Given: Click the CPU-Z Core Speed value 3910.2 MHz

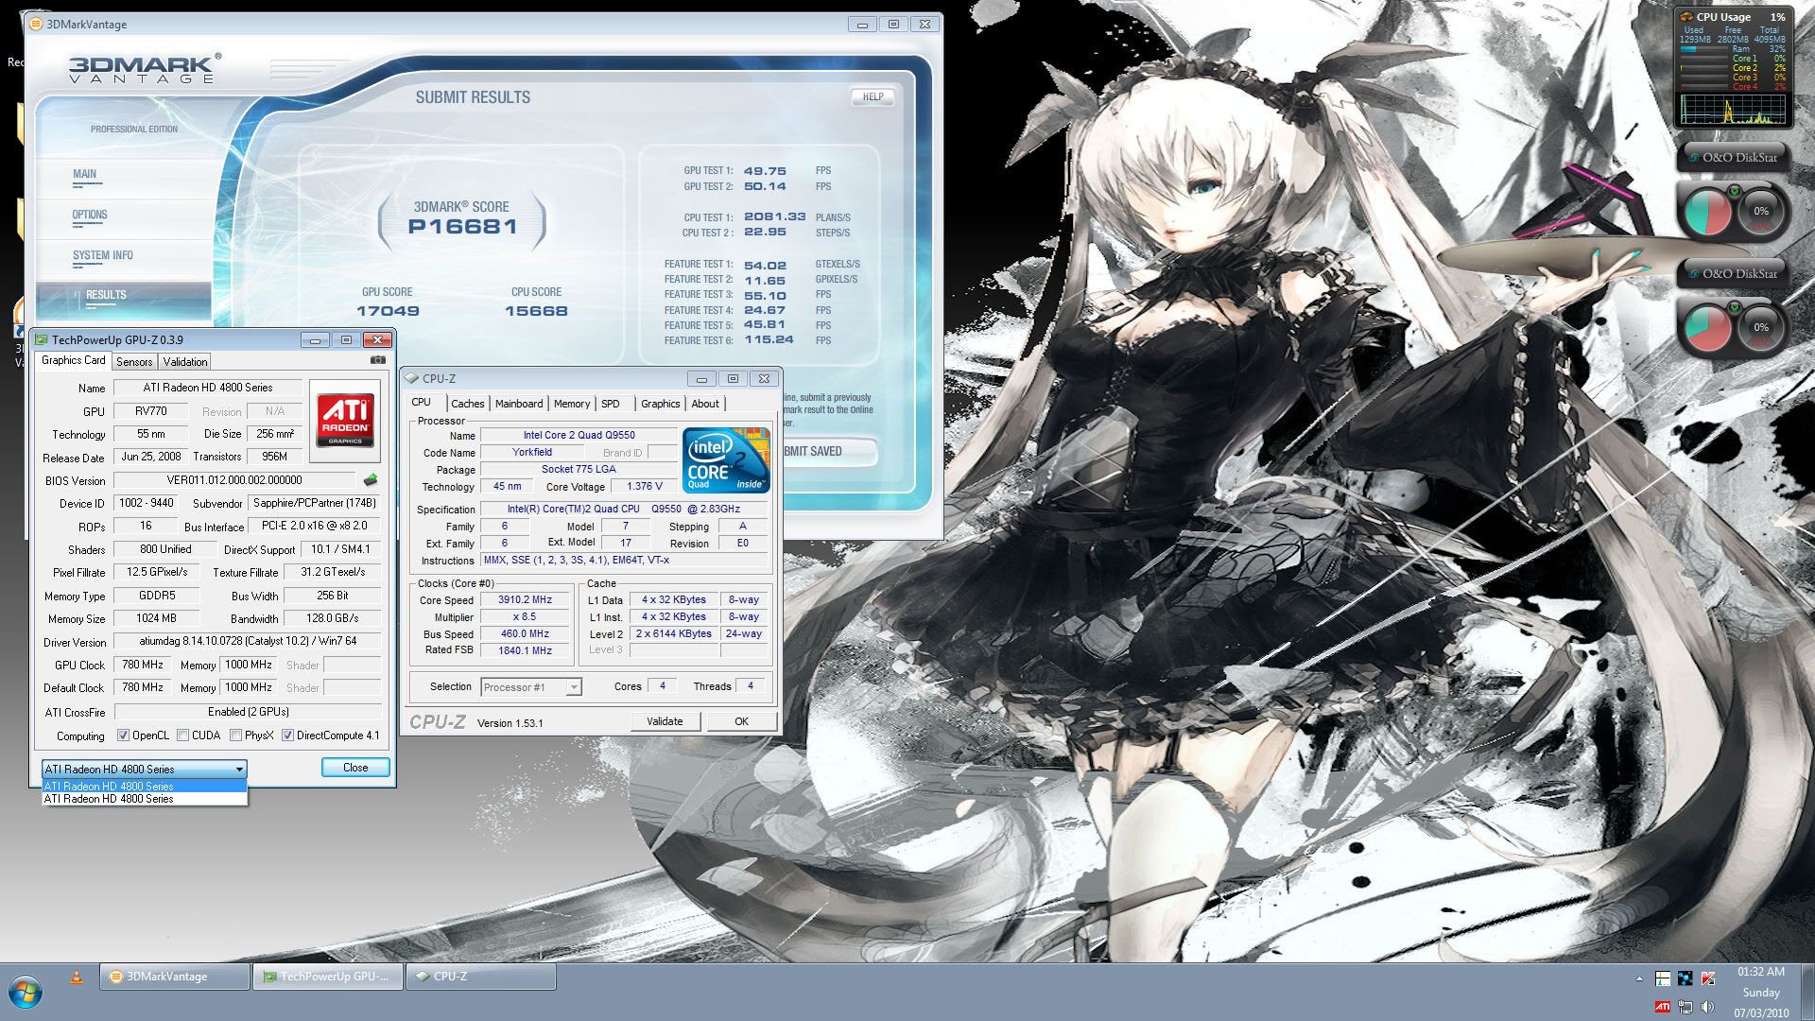Looking at the screenshot, I should [525, 600].
